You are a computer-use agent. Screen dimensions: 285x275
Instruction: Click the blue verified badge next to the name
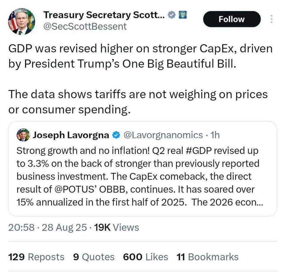click(171, 15)
